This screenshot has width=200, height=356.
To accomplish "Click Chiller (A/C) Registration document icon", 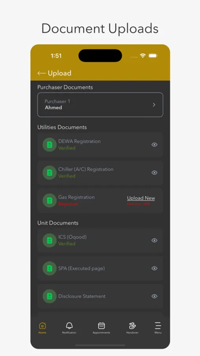I will pyautogui.click(x=50, y=172).
